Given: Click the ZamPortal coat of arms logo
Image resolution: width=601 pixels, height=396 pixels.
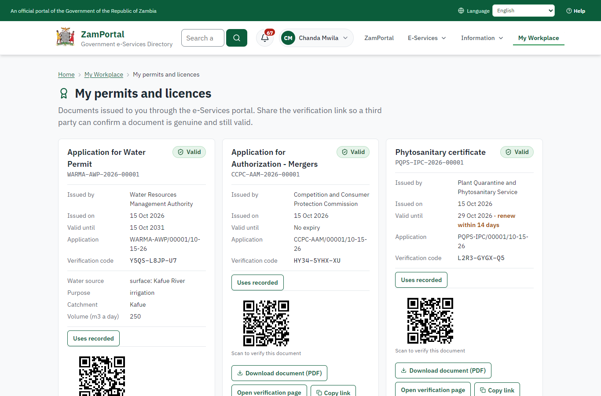Looking at the screenshot, I should [65, 37].
